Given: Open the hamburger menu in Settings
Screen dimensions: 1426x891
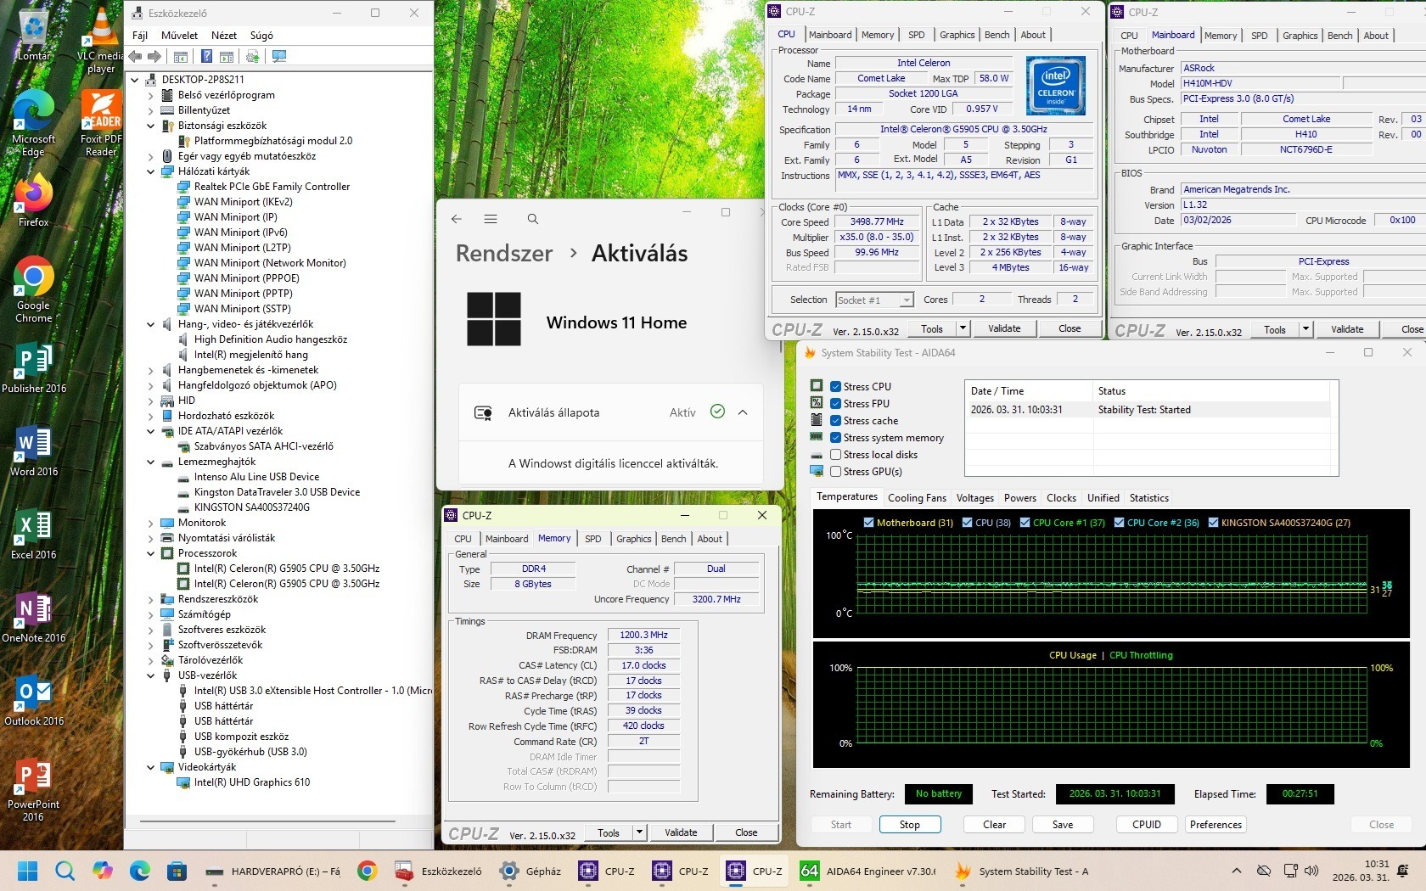Looking at the screenshot, I should 491,219.
